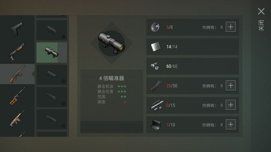The image size is (271, 152).
Task: Add more springs with plus button
Action: pyautogui.click(x=231, y=85)
